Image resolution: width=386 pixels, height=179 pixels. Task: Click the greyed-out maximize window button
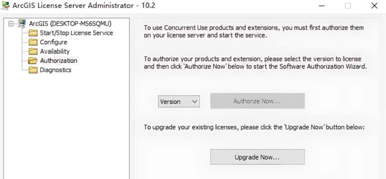[x=348, y=6]
